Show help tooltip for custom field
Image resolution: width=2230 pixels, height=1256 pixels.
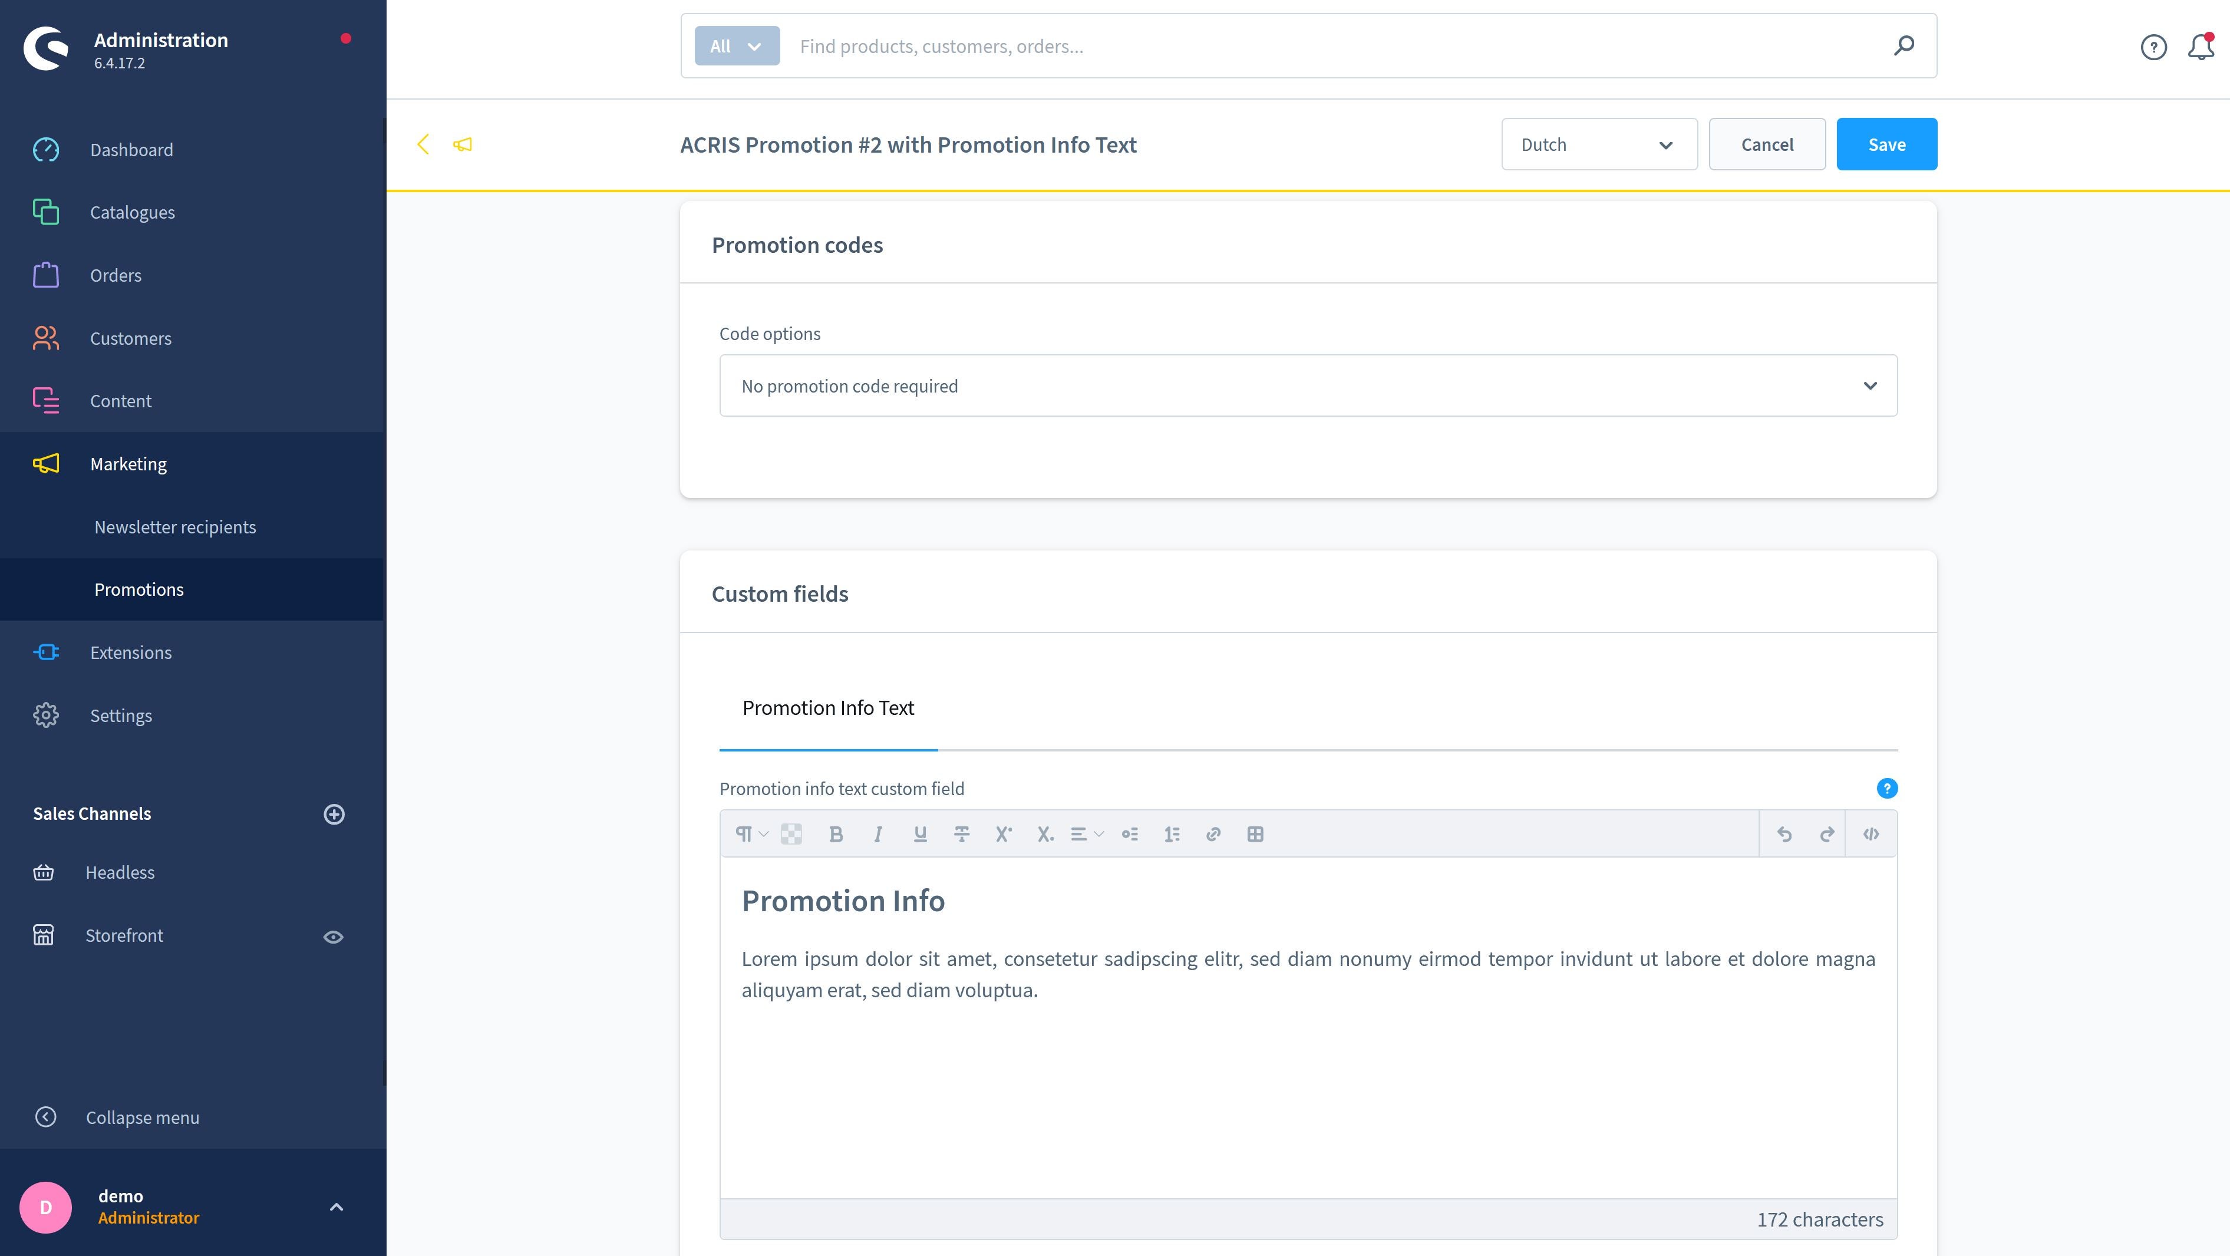pos(1887,789)
